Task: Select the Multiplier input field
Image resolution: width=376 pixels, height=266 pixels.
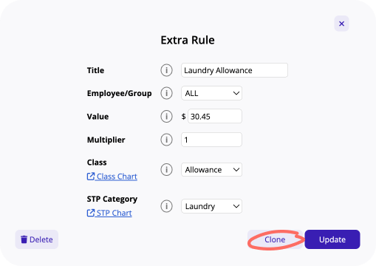Action: [x=212, y=140]
